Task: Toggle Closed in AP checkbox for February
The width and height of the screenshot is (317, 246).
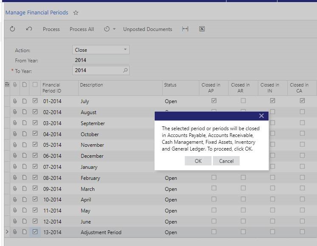Action: pos(214,178)
